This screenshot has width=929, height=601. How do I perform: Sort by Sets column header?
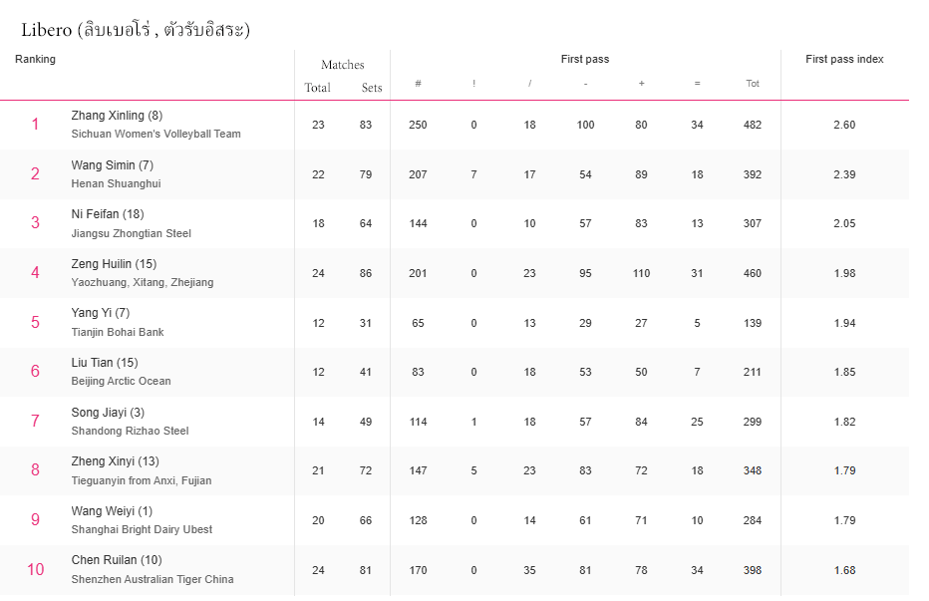371,88
